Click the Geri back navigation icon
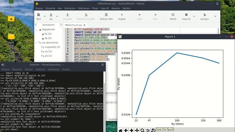The width and height of the screenshot is (235, 132). point(140,15)
